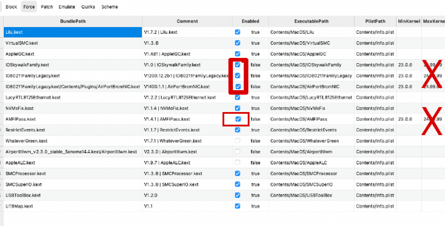The width and height of the screenshot is (445, 226).
Task: Click executable path Contents/MacOS/USBToolBox
Action: tap(301, 195)
